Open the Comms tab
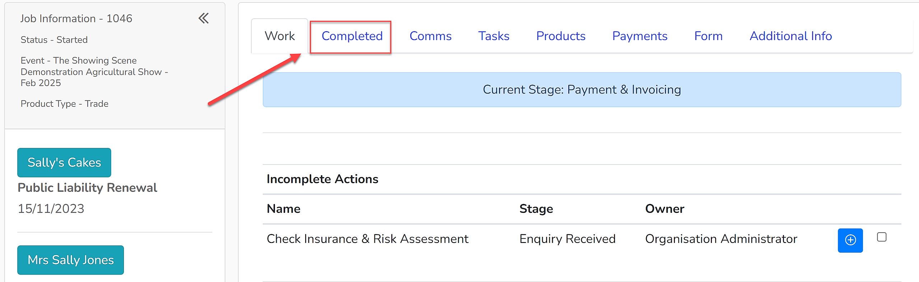Screen dimensions: 919x282 click(430, 36)
